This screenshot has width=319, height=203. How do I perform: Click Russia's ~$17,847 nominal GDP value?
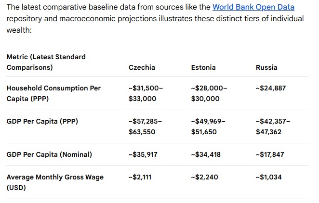270,154
